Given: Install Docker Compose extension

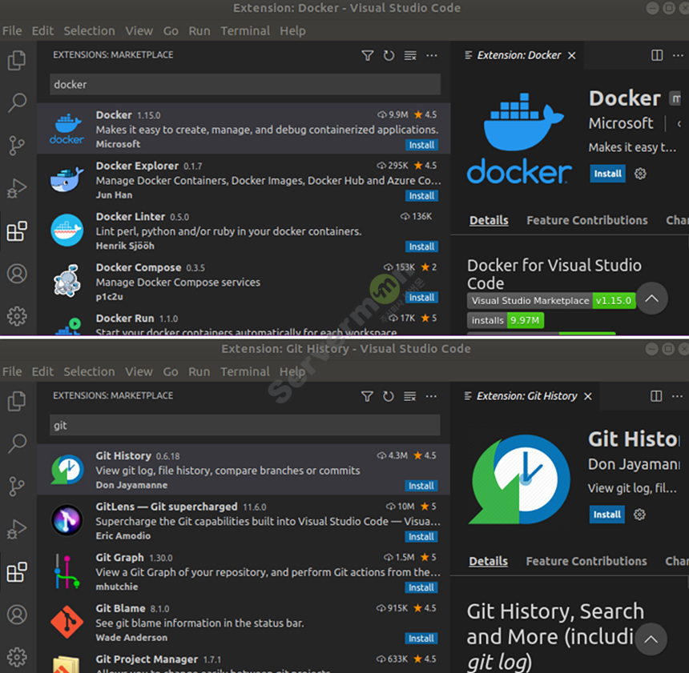Looking at the screenshot, I should coord(421,298).
